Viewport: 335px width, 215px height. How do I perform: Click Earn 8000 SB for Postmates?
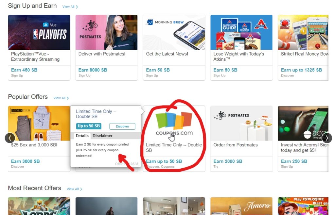pos(93,70)
